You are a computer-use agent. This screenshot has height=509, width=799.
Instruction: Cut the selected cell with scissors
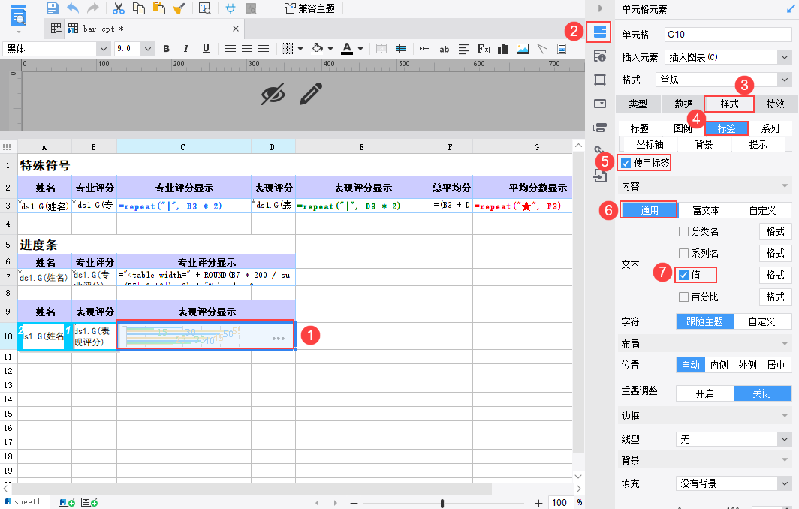118,8
